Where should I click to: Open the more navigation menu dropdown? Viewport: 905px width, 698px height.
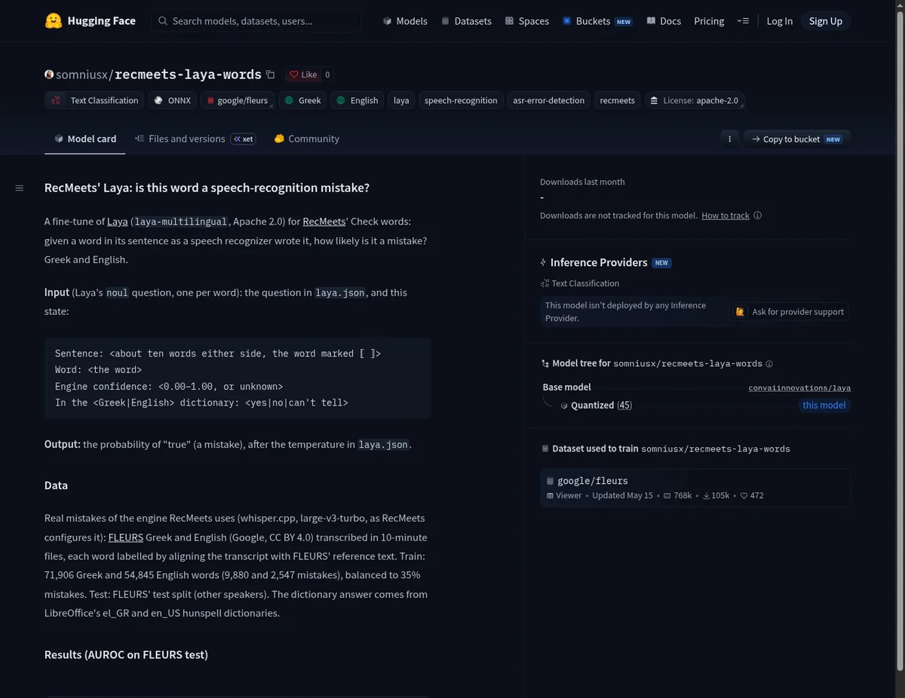[x=743, y=21]
